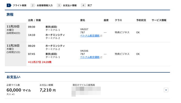The height and width of the screenshot is (103, 181).
Task: Open ベトナム航空運航 link for VN307
Action: click(x=90, y=36)
